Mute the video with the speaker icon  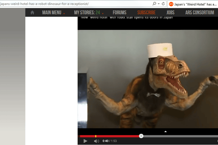(96, 141)
